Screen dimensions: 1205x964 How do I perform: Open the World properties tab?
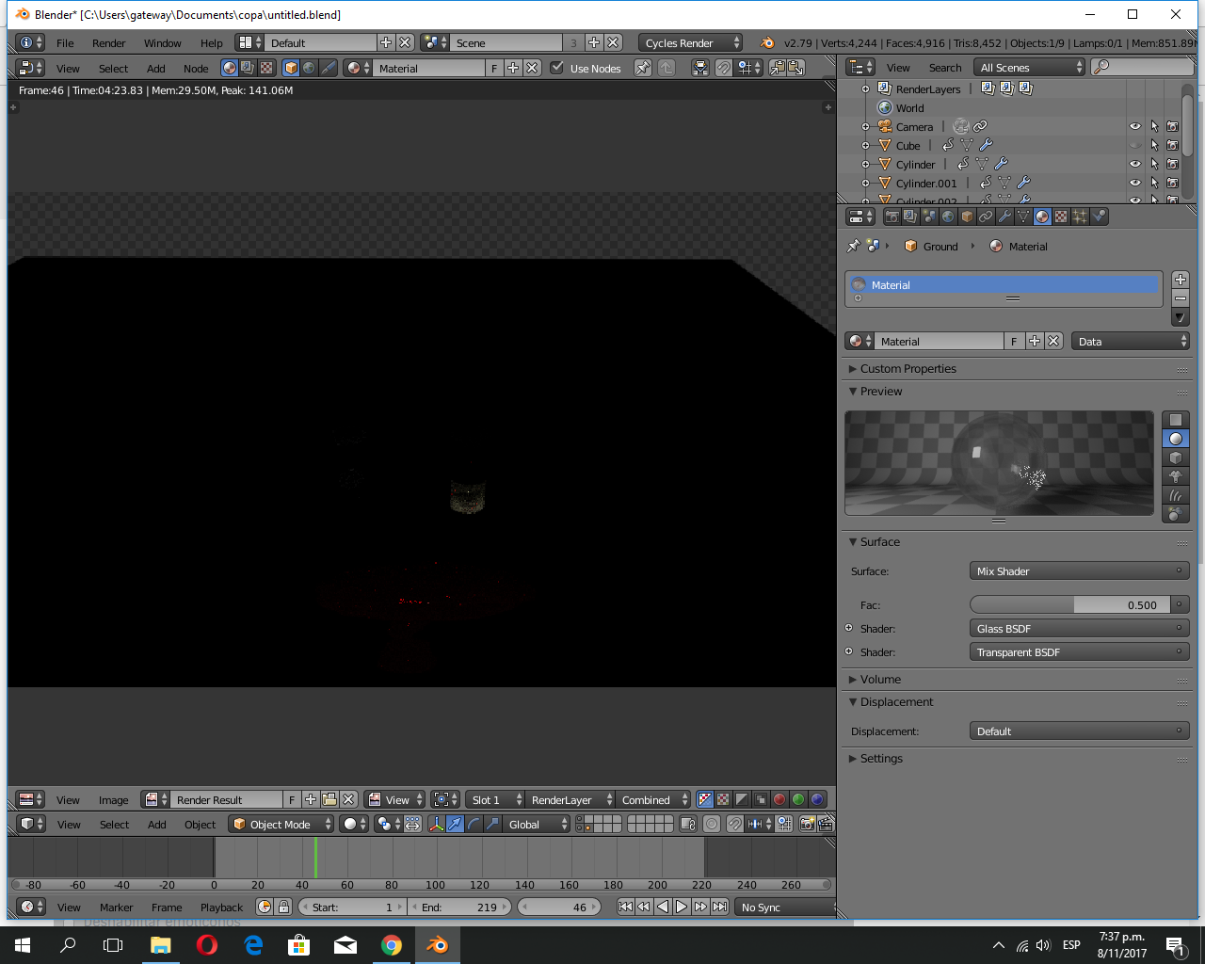click(x=948, y=217)
